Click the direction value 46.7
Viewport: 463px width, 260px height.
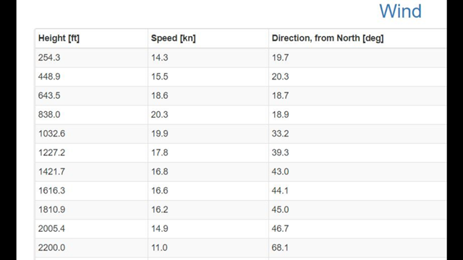click(280, 229)
